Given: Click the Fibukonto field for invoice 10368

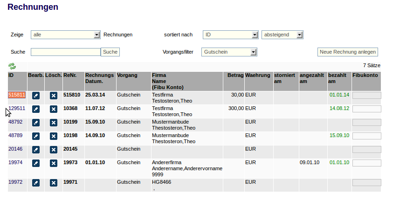Looking at the screenshot, I should pyautogui.click(x=366, y=109).
